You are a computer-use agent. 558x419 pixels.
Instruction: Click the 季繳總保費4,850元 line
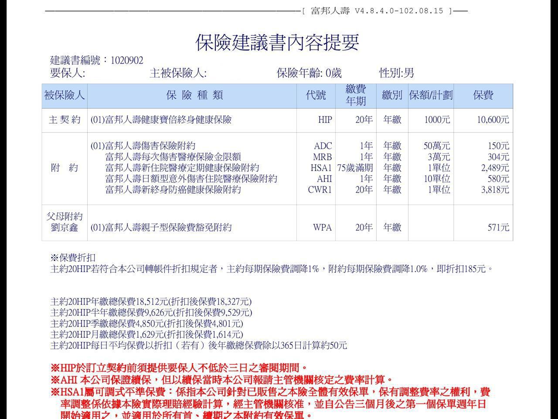click(x=146, y=323)
